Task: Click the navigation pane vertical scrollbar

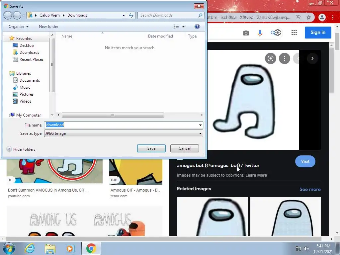Action: [52, 65]
